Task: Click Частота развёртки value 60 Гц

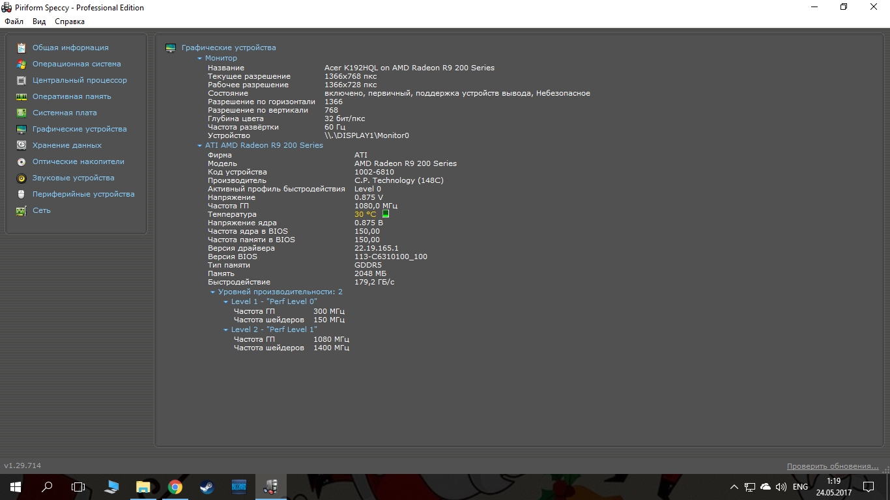Action: (x=335, y=127)
